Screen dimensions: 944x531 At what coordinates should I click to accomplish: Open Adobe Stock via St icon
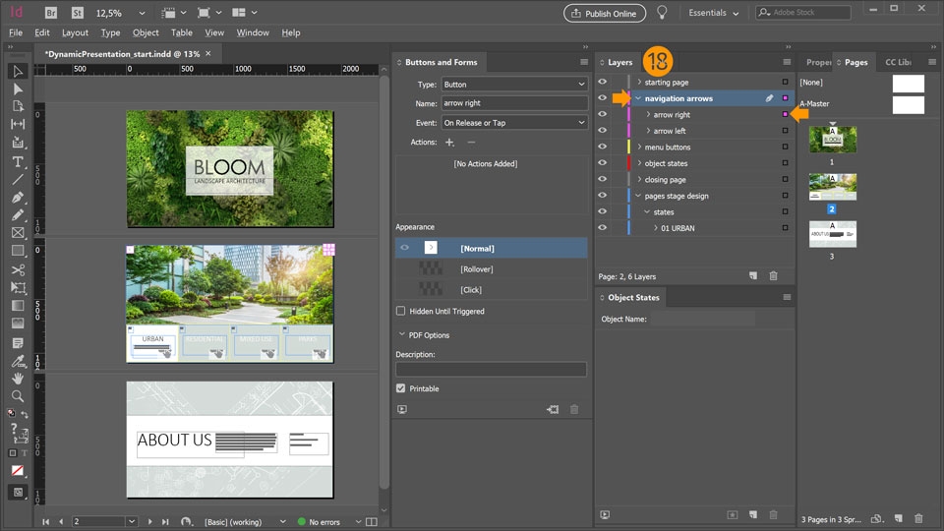click(77, 13)
